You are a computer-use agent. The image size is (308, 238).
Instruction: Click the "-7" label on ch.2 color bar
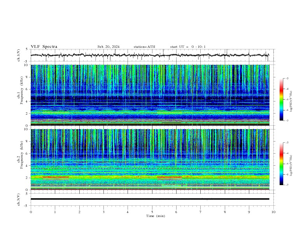(x=287, y=185)
